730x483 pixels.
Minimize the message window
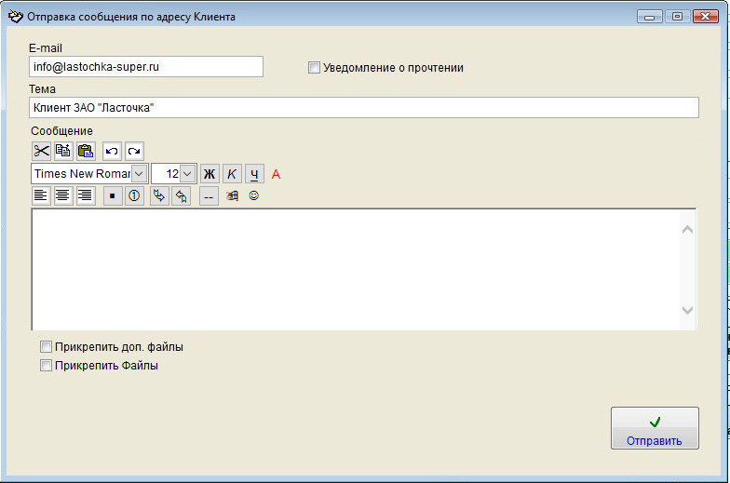coord(650,17)
